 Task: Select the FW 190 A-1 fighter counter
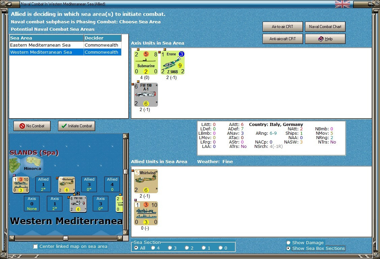[x=146, y=95]
